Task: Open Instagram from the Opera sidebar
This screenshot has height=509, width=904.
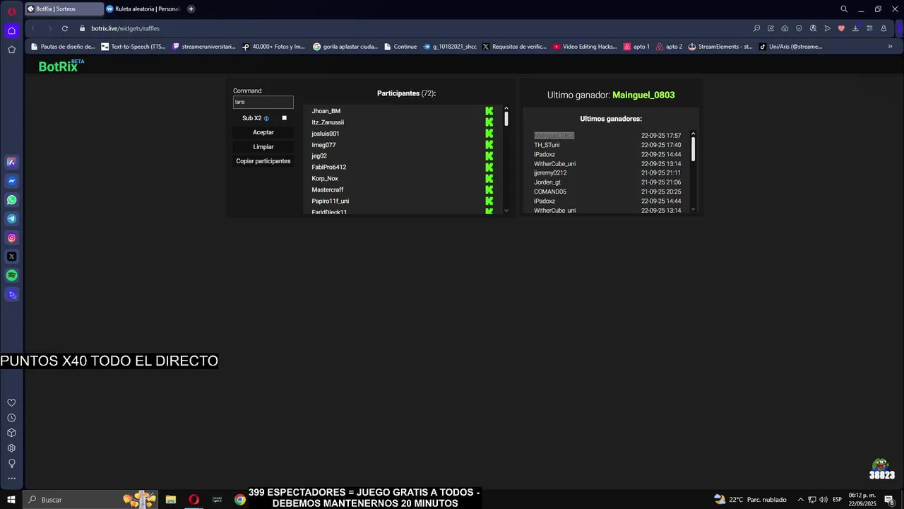Action: (x=11, y=238)
